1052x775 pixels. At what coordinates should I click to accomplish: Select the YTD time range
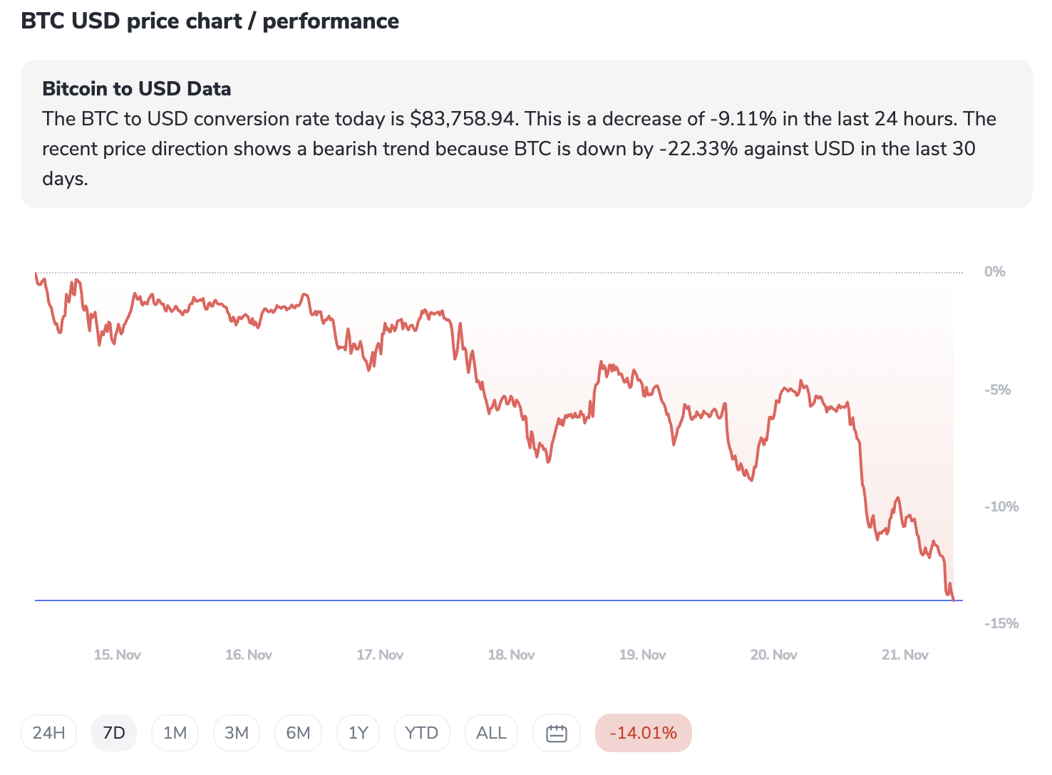[x=421, y=733]
